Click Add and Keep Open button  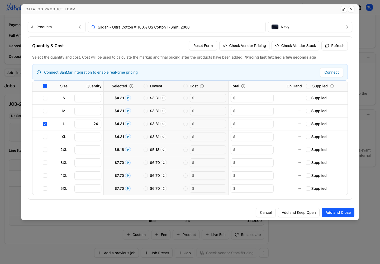pos(299,213)
